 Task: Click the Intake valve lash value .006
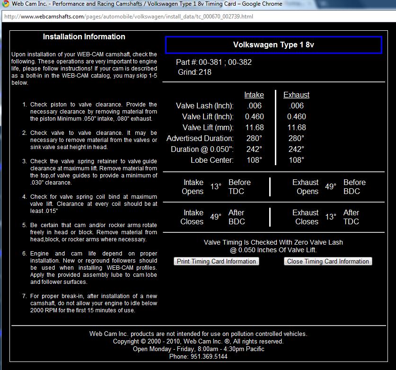click(254, 106)
